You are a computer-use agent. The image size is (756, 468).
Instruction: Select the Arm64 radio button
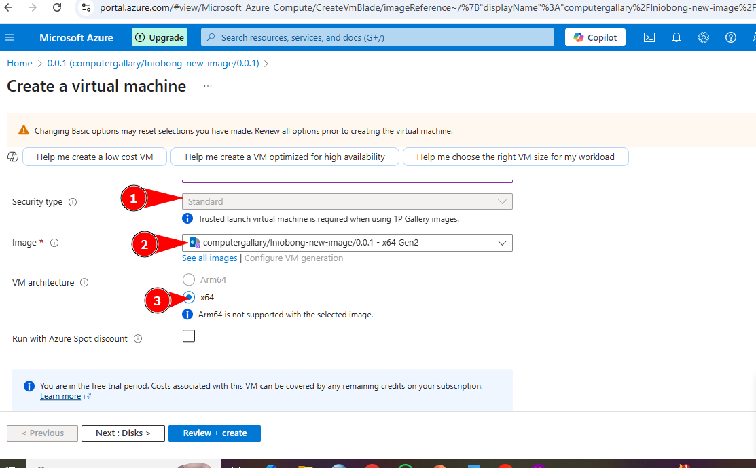pos(189,279)
